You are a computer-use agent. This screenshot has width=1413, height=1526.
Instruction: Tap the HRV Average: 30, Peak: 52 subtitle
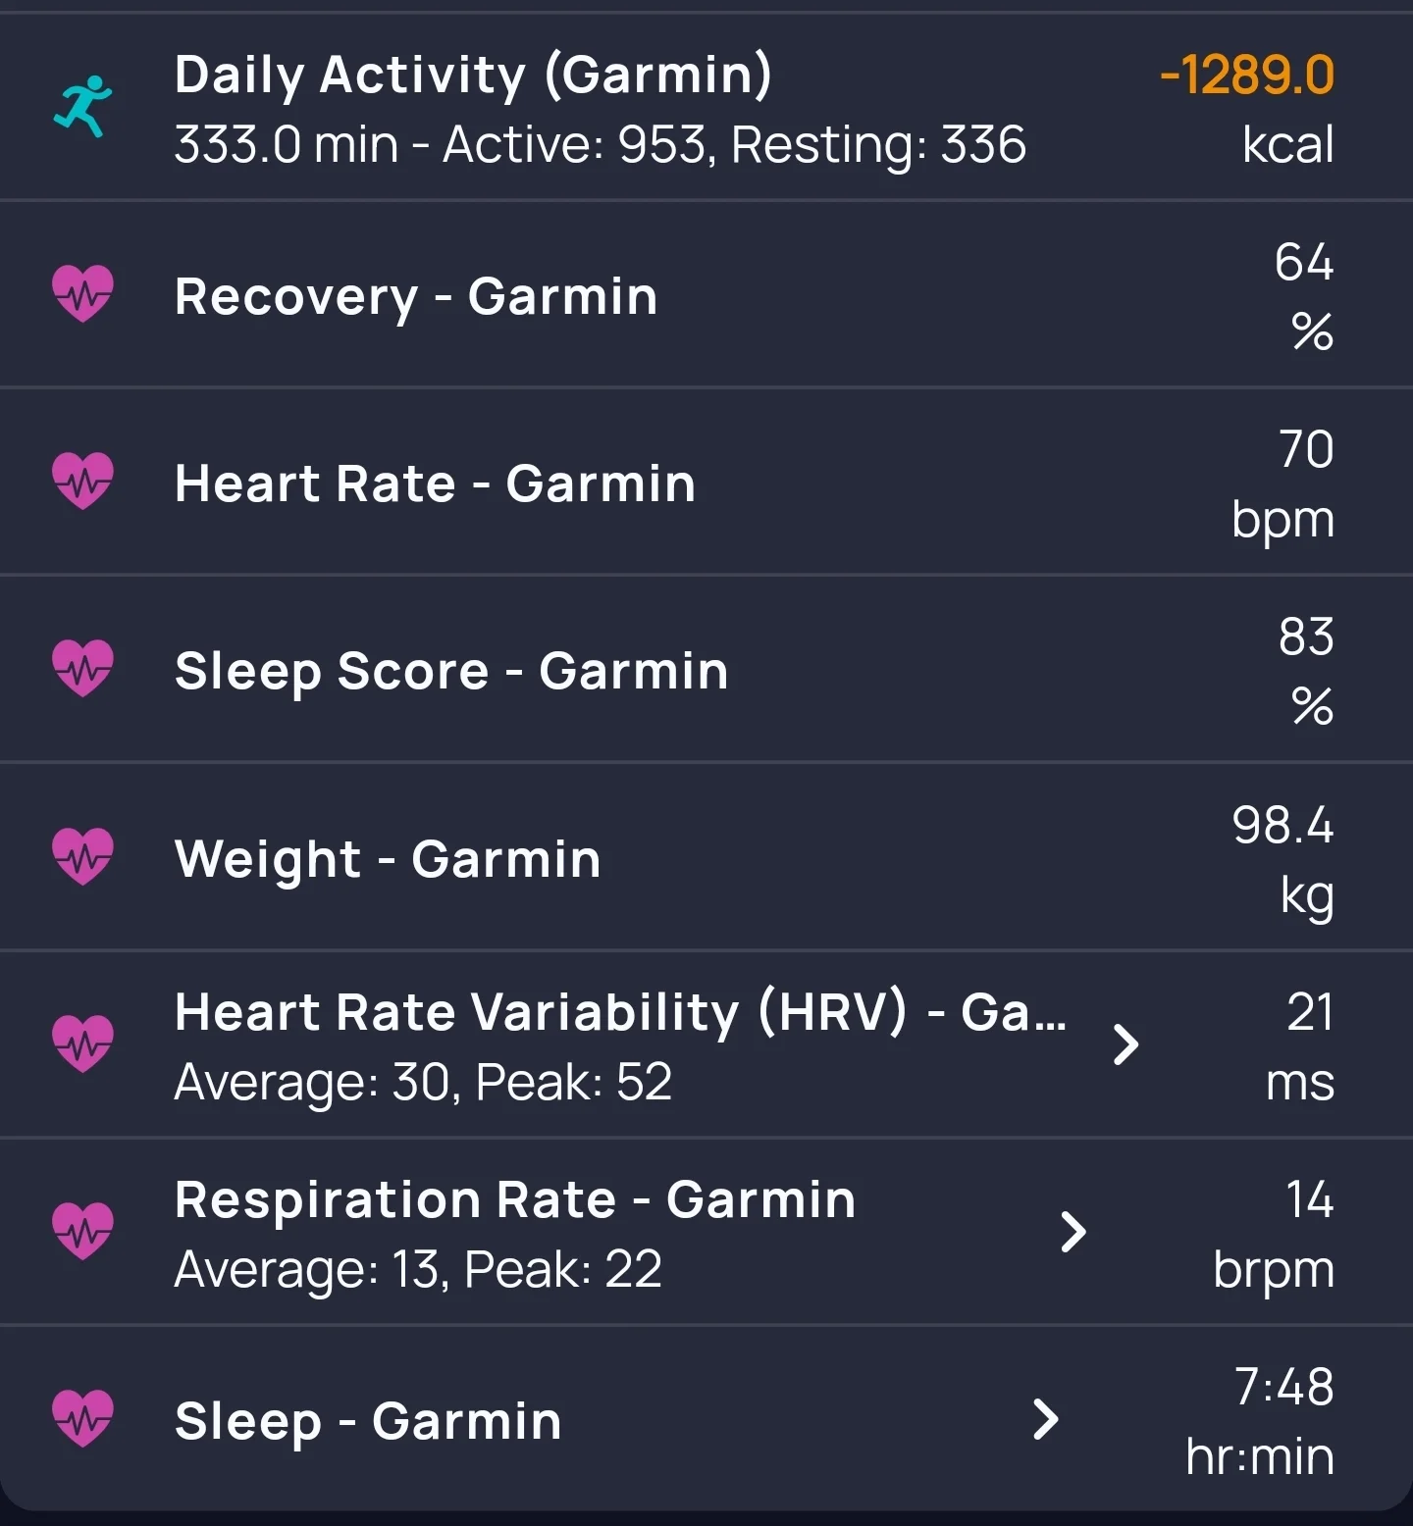tap(423, 1082)
